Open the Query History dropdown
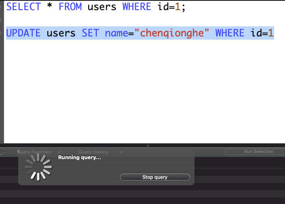 pyautogui.click(x=101, y=152)
